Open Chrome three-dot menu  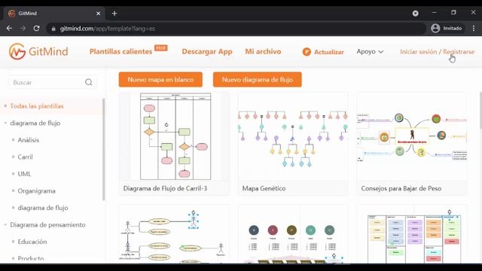(474, 29)
